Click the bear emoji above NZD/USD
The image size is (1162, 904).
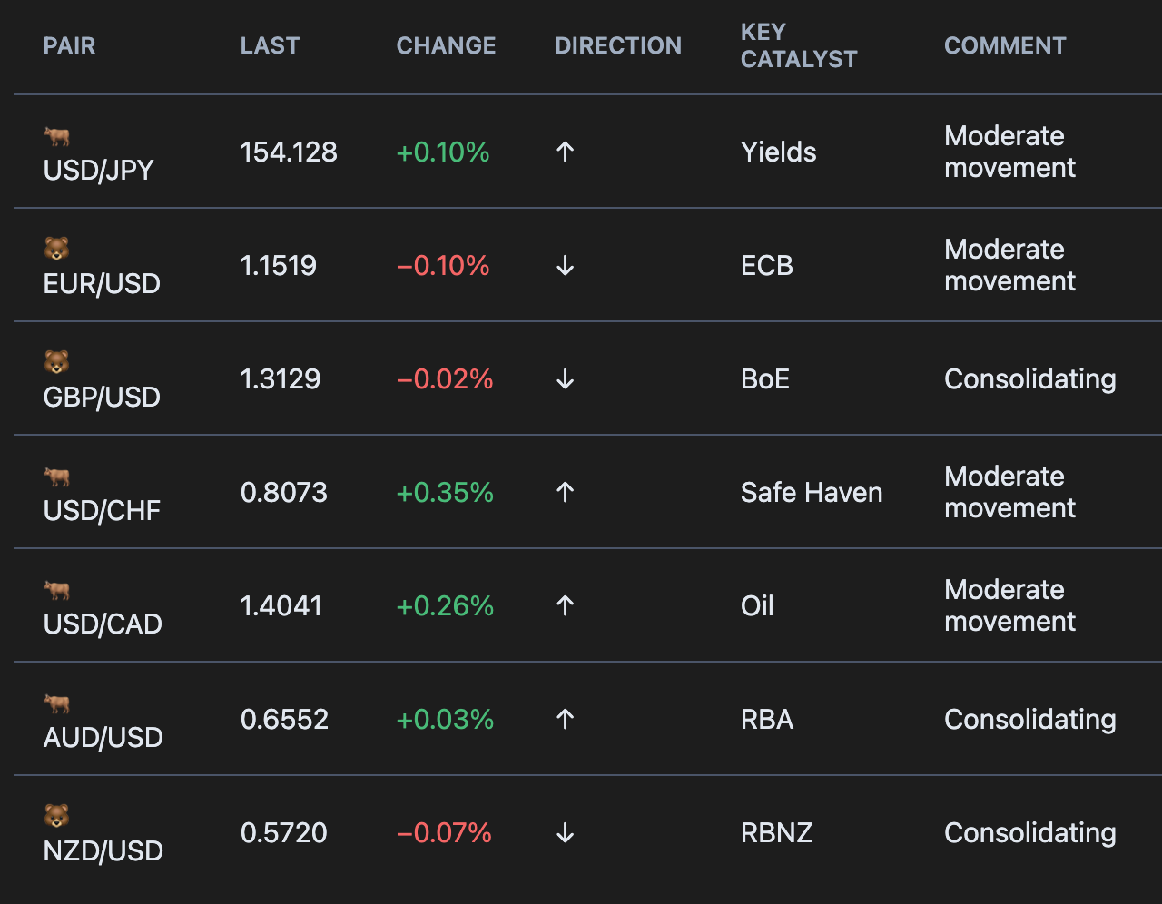56,816
